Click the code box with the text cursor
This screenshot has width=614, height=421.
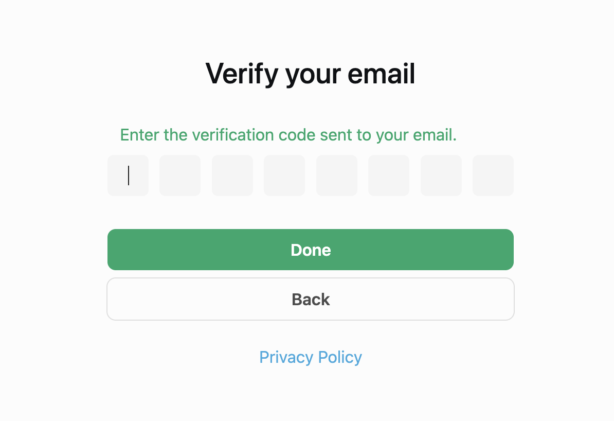128,176
